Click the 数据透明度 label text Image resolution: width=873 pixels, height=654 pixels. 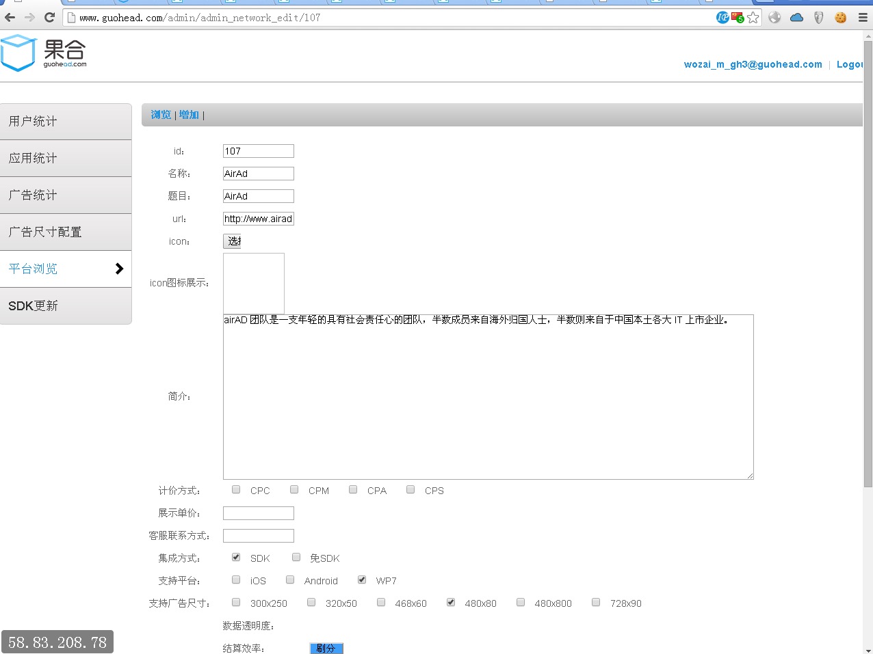[x=248, y=626]
